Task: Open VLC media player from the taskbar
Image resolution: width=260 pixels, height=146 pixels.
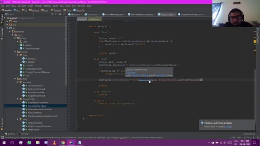Action: coord(54,142)
